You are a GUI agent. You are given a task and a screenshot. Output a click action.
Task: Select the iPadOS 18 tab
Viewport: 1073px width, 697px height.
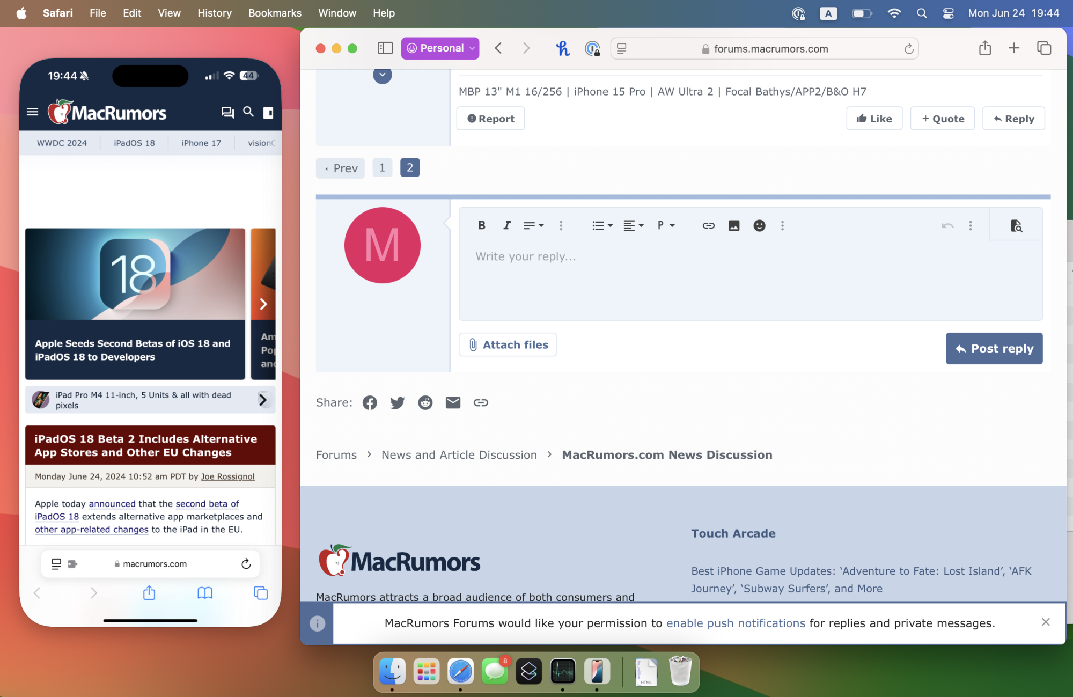134,143
